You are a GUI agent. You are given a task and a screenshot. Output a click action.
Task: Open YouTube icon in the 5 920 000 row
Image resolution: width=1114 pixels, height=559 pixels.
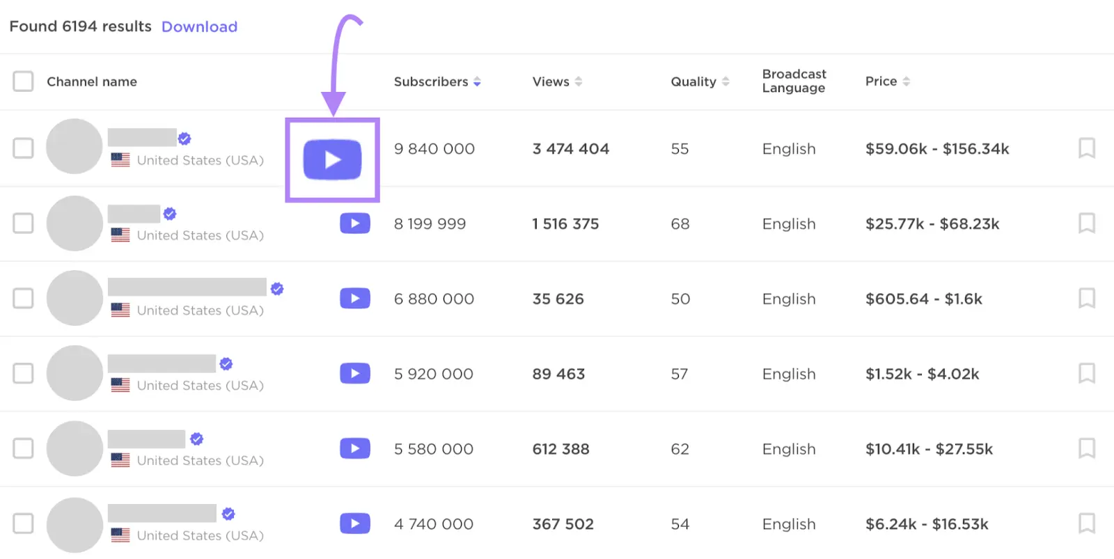point(354,374)
